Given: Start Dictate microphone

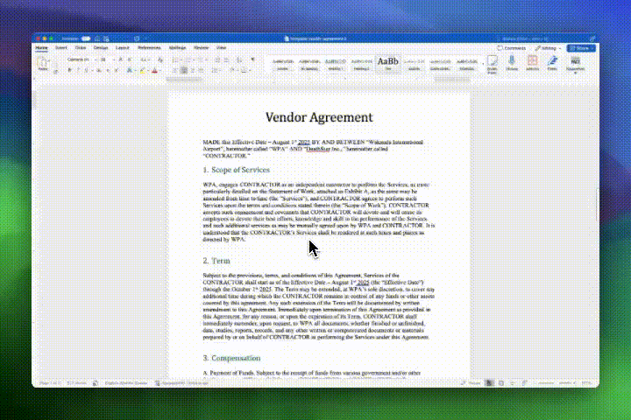Looking at the screenshot, I should pos(512,64).
